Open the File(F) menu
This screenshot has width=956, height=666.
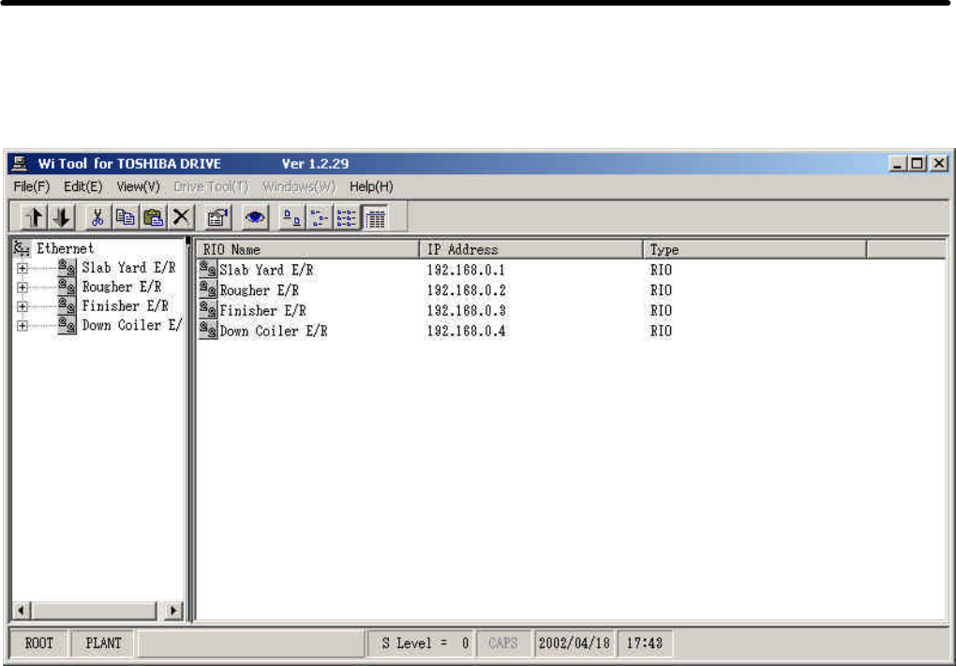pos(32,186)
